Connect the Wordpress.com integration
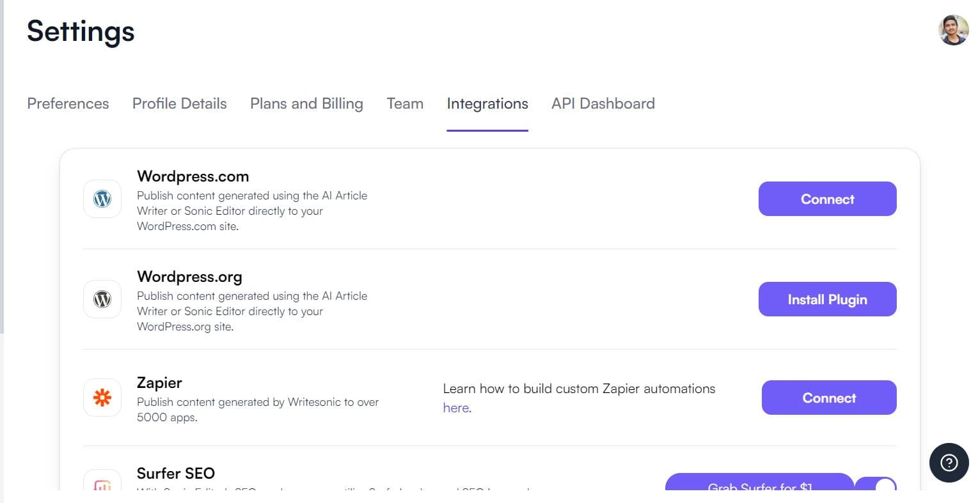Viewport: 971px width, 503px height. 828,199
